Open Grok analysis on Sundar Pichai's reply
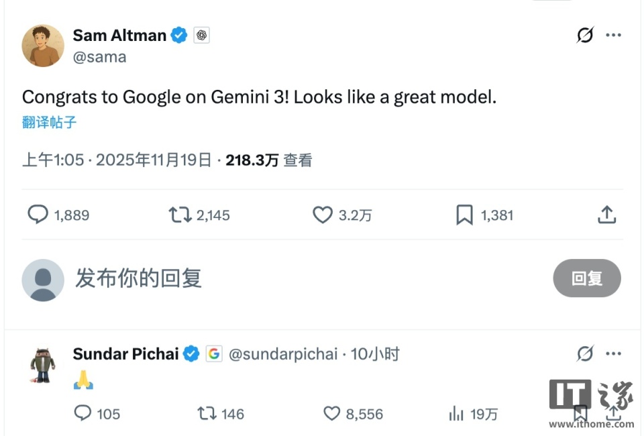 click(585, 353)
